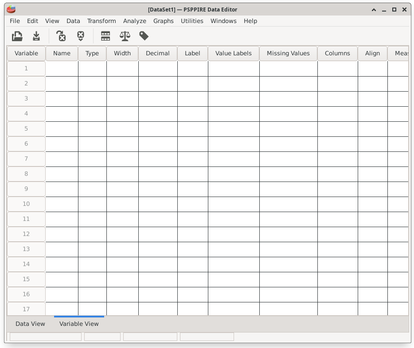Save the current dataset
The image size is (414, 348).
[36, 36]
